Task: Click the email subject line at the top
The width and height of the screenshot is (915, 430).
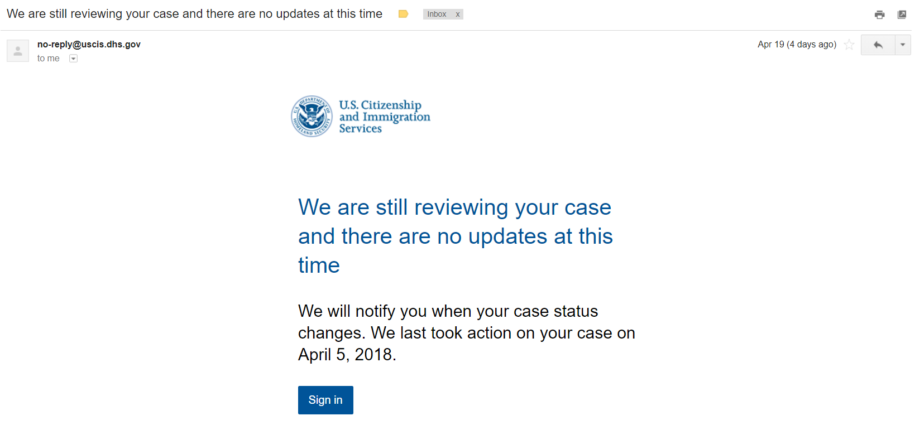Action: [x=194, y=14]
